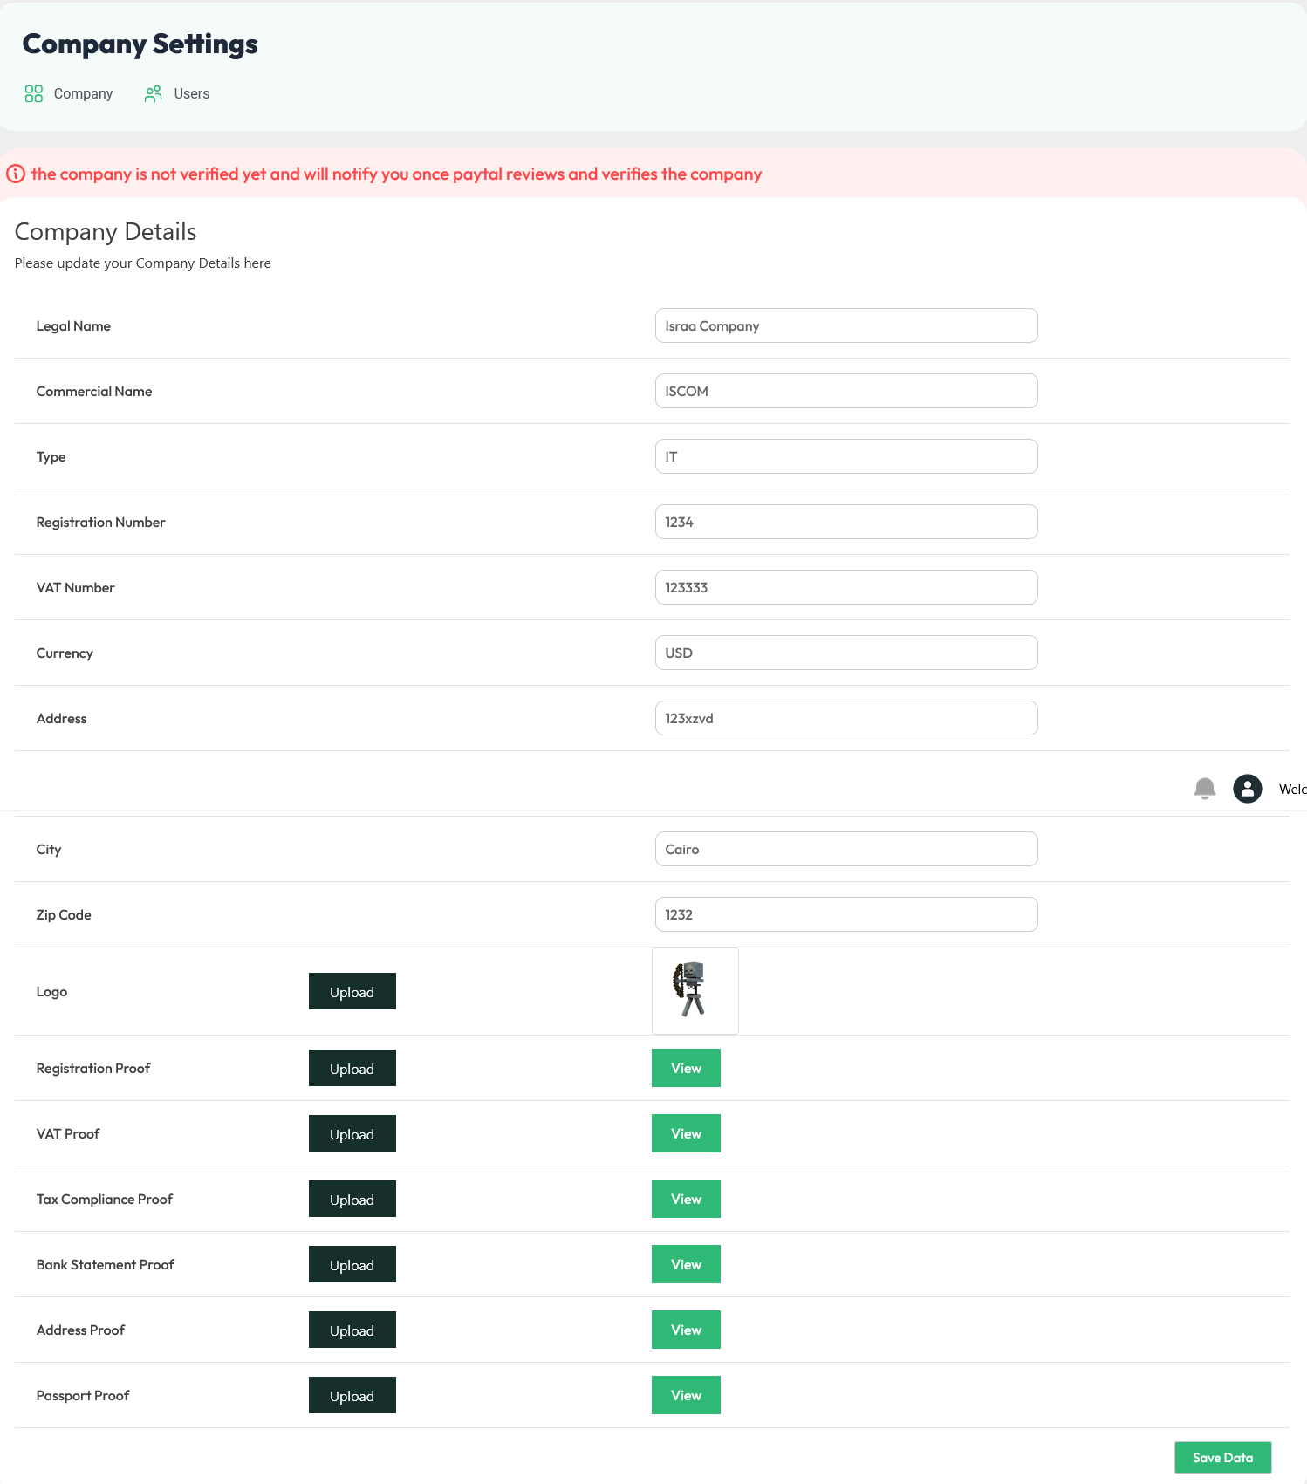The width and height of the screenshot is (1307, 1484).
Task: Open the Company tab
Action: (x=83, y=94)
